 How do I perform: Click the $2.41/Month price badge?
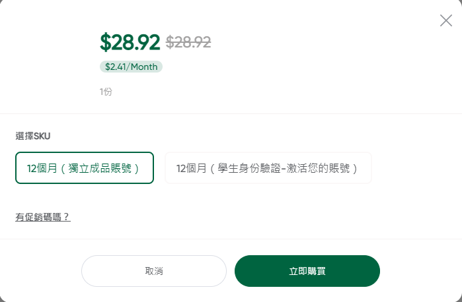131,67
